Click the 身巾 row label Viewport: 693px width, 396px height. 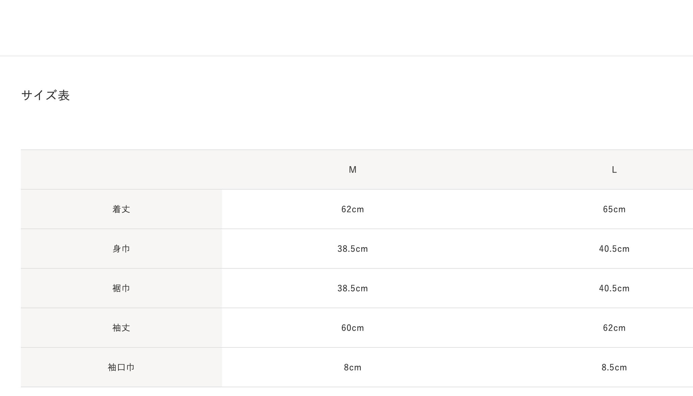[121, 249]
